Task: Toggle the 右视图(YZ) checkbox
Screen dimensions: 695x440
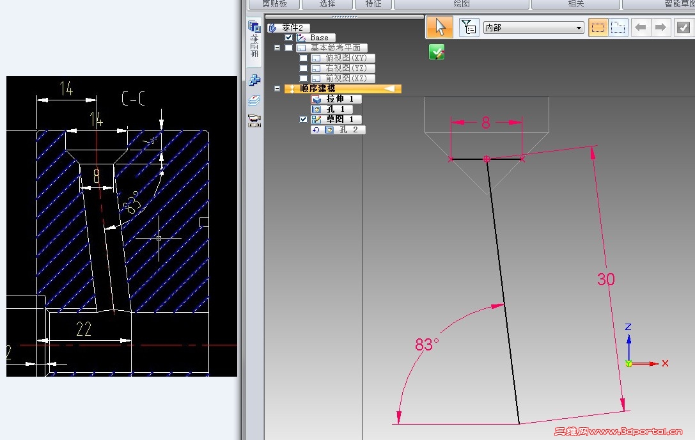Action: [303, 68]
